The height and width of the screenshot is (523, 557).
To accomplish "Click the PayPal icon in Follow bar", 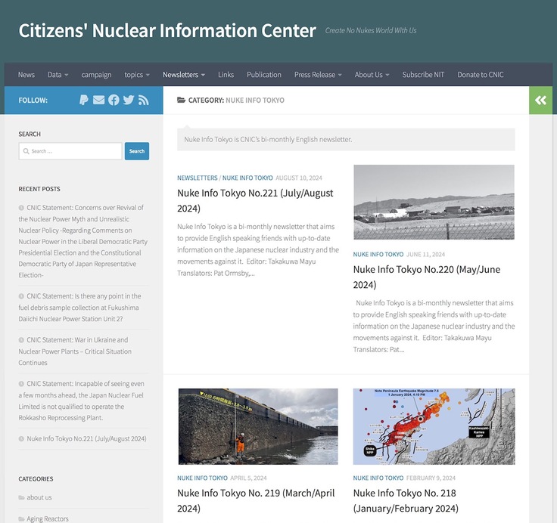I will click(x=84, y=100).
